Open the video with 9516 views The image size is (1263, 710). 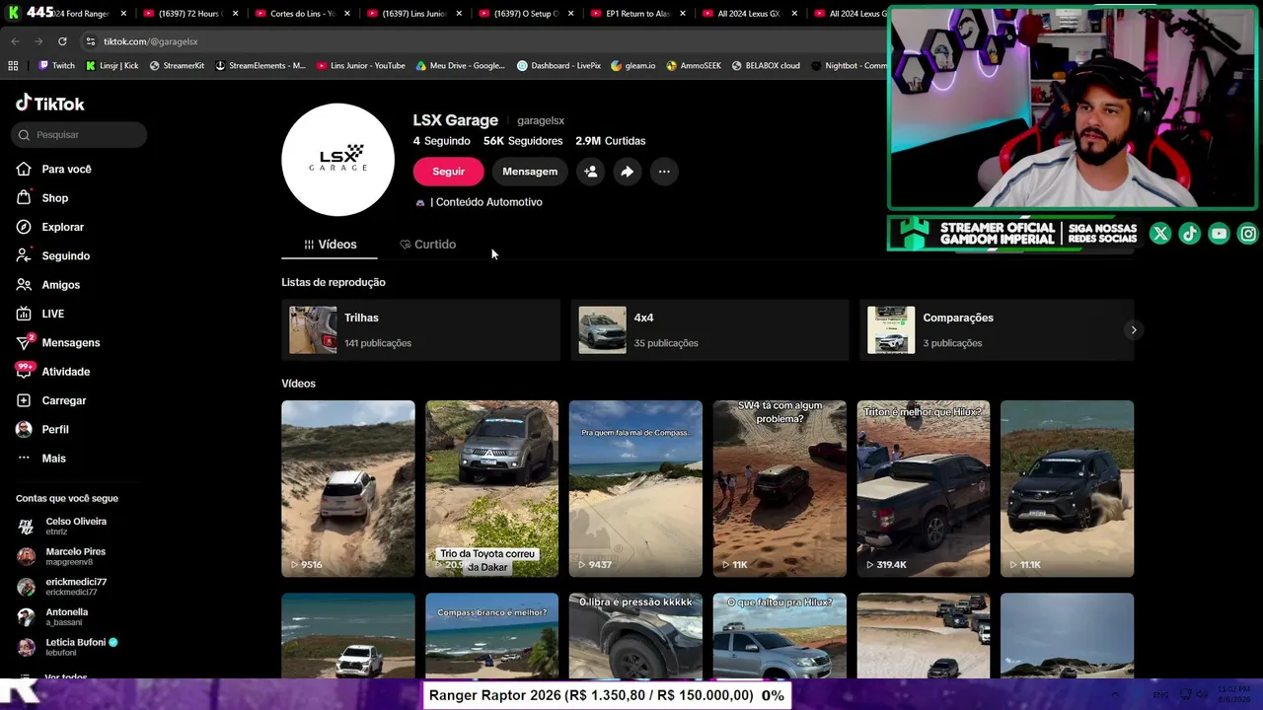tap(348, 488)
